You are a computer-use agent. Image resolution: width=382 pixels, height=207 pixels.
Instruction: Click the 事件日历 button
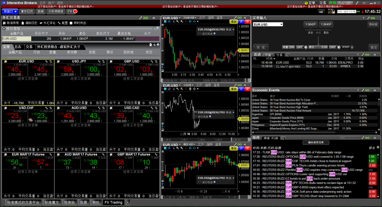tap(27, 11)
